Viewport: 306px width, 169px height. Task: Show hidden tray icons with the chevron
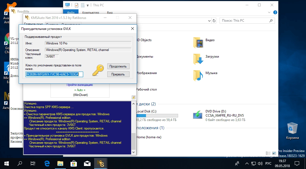247,164
